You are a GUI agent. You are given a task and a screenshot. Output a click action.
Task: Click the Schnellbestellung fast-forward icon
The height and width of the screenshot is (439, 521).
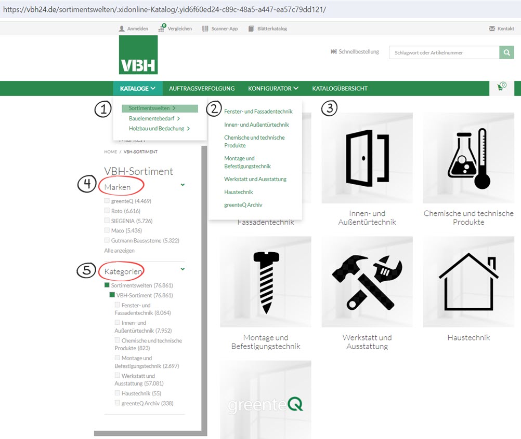click(334, 52)
